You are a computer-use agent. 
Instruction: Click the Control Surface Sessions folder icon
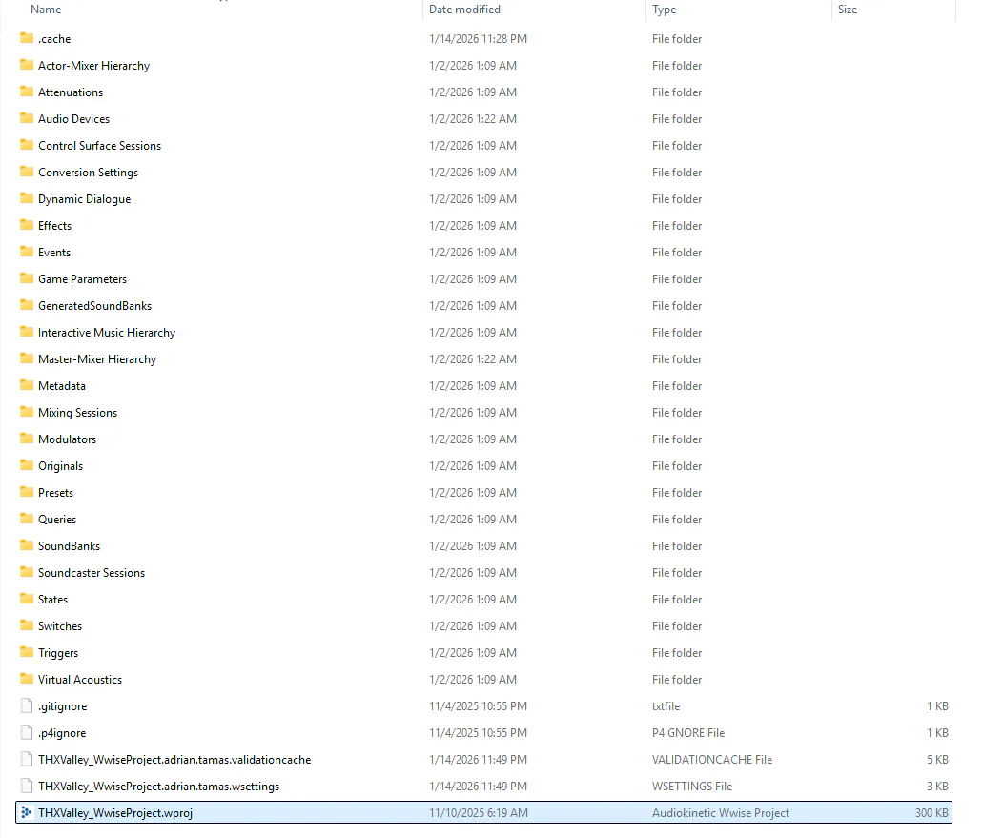(x=27, y=146)
